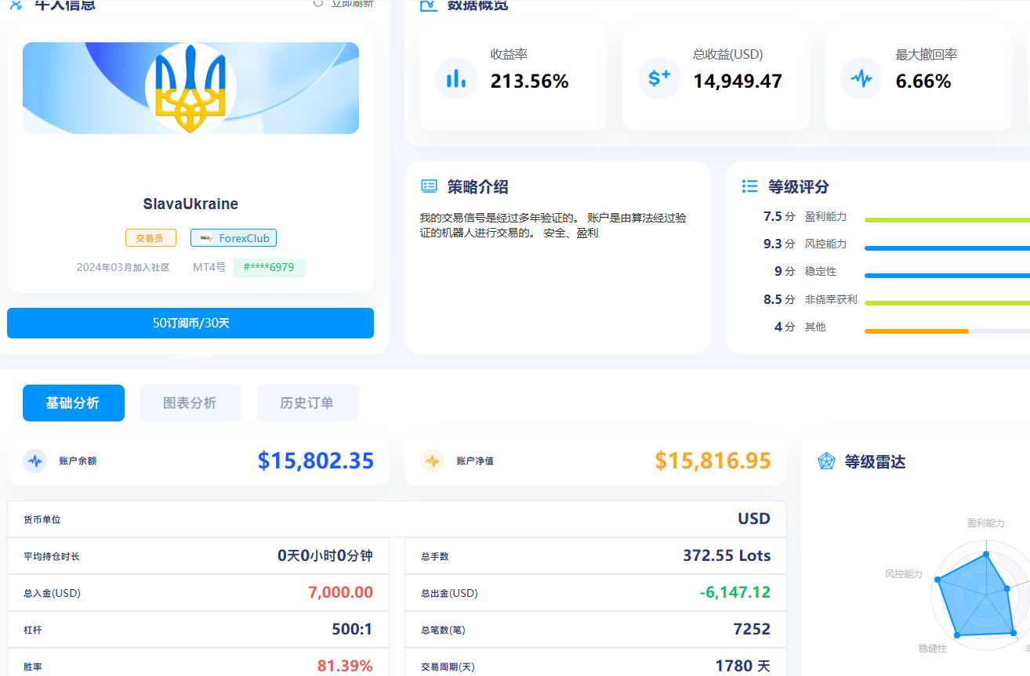Click the 50订阅币/30天 subscribe button
The width and height of the screenshot is (1030, 676).
(x=190, y=323)
